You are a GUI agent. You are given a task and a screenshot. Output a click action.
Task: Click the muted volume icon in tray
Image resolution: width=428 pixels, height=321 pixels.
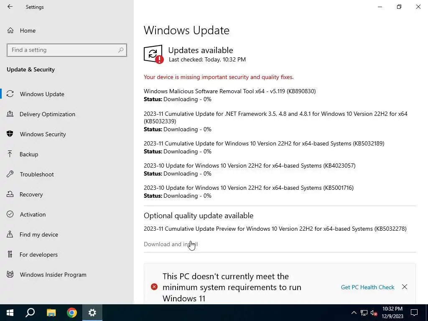point(374,313)
